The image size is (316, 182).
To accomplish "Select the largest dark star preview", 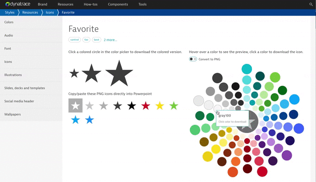I will coord(119,73).
